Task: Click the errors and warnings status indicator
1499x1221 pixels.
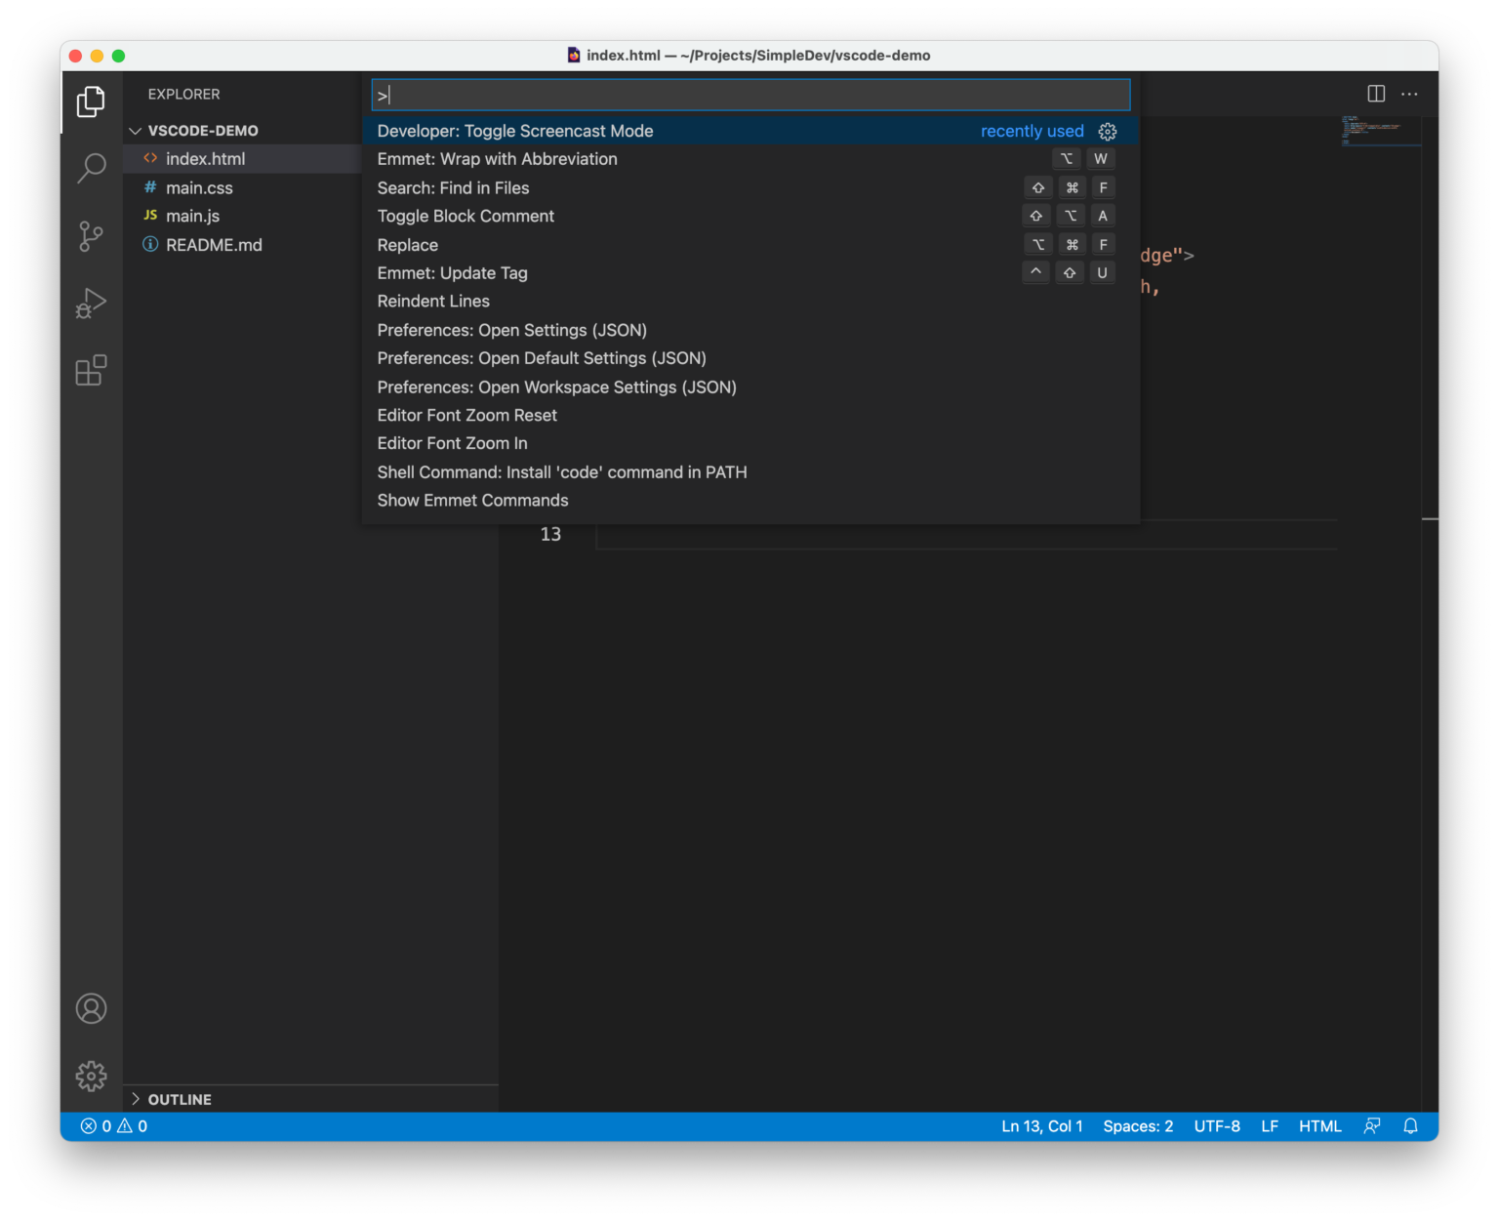Action: coord(114,1126)
